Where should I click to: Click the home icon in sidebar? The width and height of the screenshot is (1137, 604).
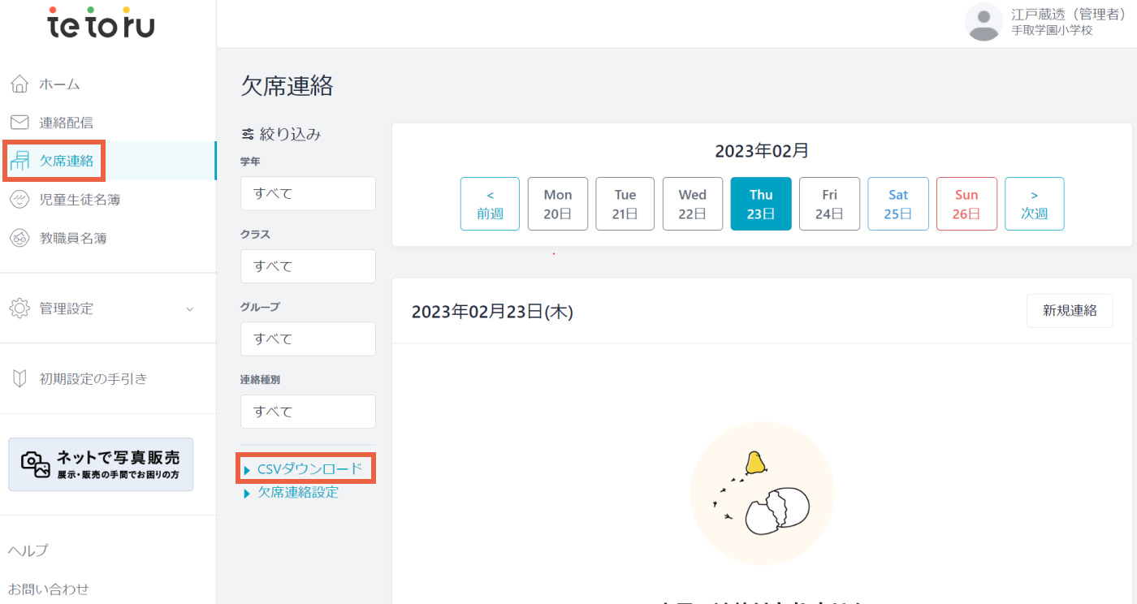[x=19, y=84]
